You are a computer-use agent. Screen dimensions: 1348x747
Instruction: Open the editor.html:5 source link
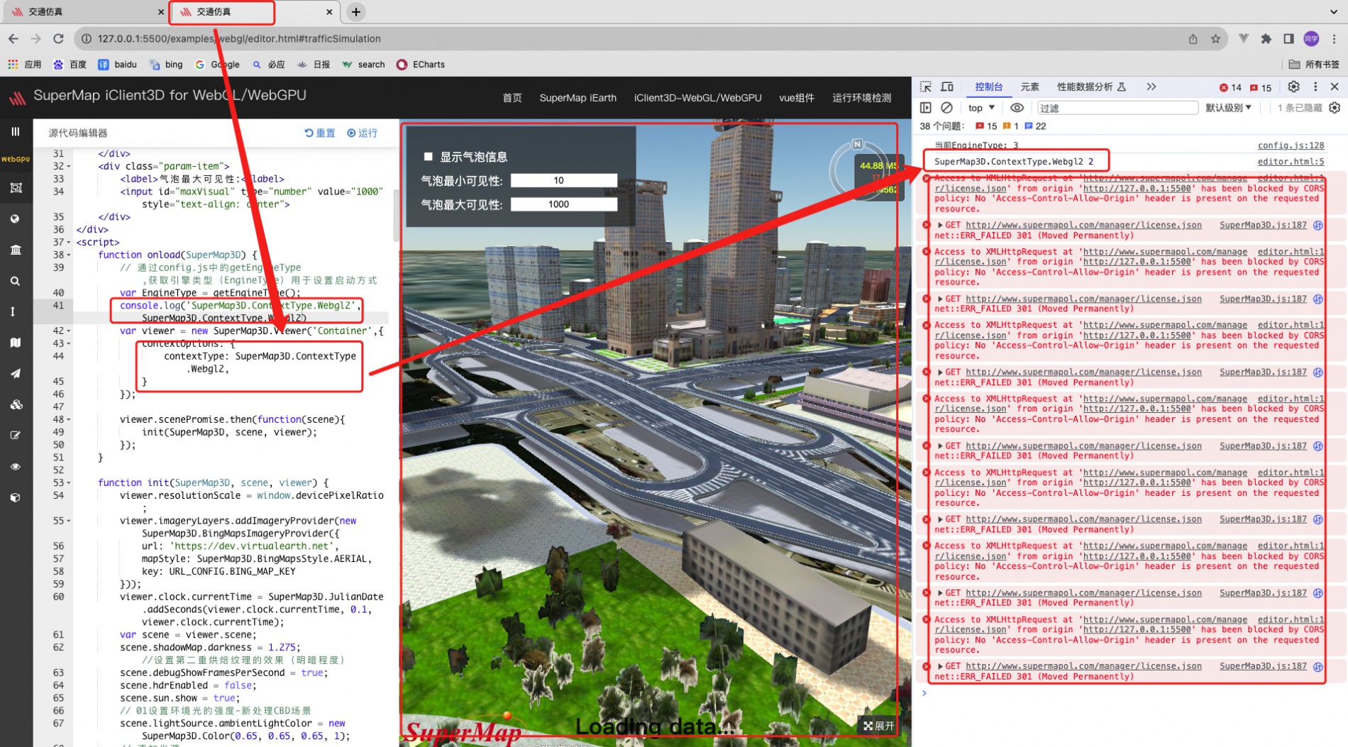coord(1291,162)
